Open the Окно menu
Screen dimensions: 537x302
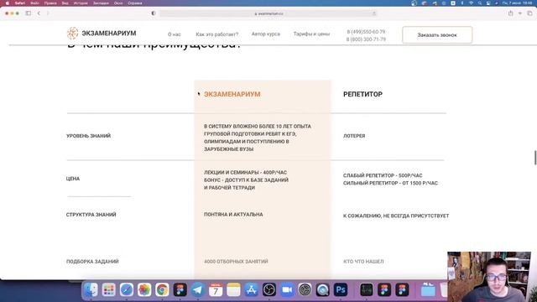tap(118, 3)
